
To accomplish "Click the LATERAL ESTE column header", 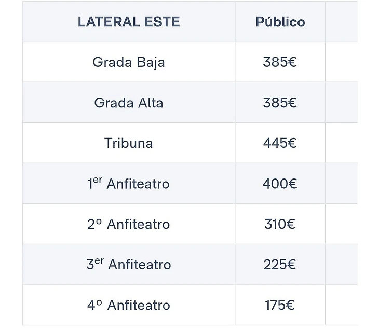I will (x=129, y=22).
